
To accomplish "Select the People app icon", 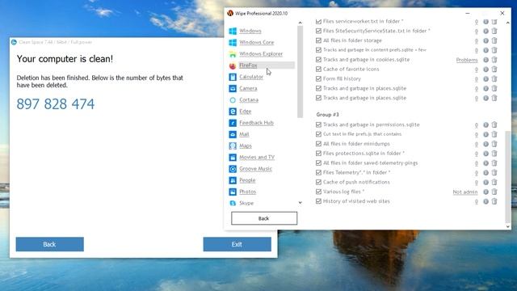I will pyautogui.click(x=233, y=180).
